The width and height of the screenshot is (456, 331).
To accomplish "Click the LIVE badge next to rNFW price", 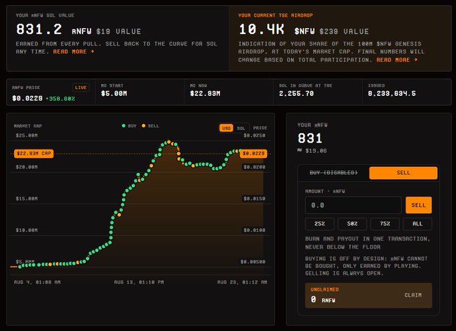I will [x=80, y=88].
